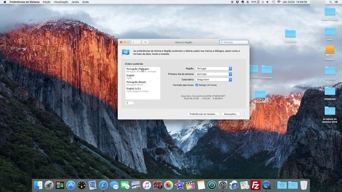
Task: Click the Pesquisa search field
Action: click(234, 42)
